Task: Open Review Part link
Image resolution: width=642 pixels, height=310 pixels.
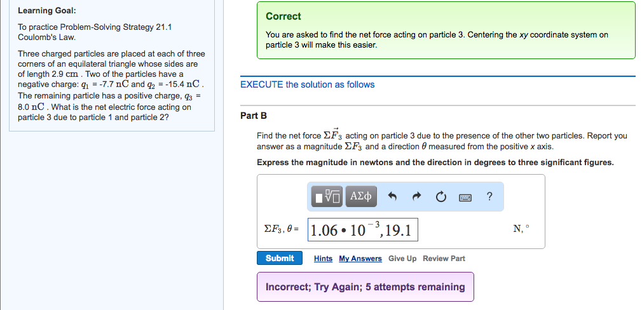Action: (444, 259)
